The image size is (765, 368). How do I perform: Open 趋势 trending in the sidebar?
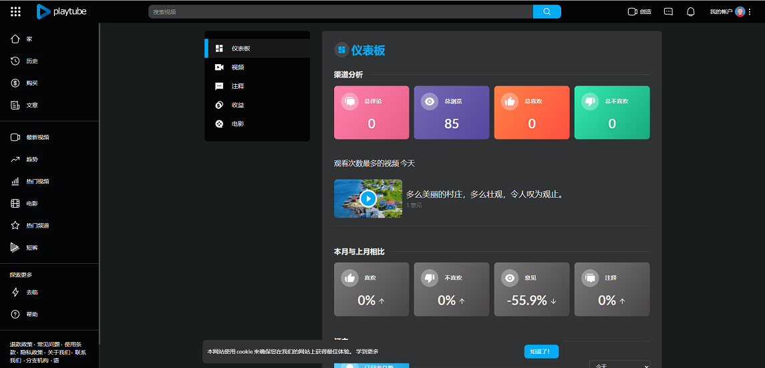31,159
